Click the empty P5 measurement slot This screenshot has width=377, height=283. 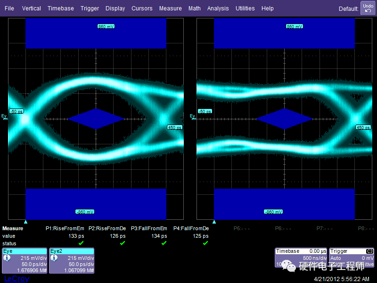[241, 228]
